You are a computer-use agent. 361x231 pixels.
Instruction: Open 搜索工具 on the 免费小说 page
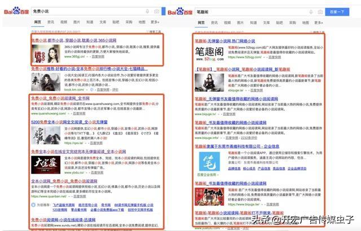tap(154, 31)
